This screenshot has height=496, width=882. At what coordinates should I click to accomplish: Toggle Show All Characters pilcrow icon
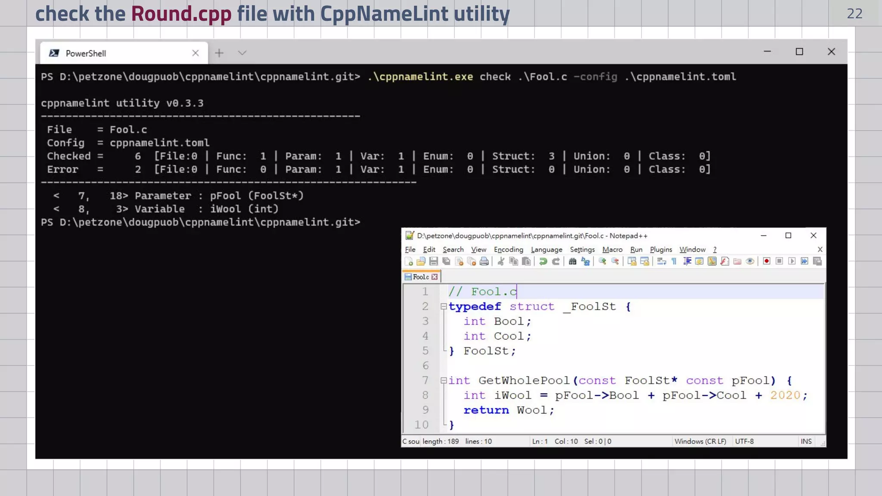(674, 261)
